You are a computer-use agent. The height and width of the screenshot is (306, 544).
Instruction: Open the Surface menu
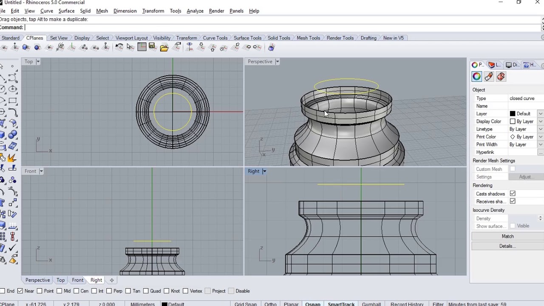pos(66,11)
